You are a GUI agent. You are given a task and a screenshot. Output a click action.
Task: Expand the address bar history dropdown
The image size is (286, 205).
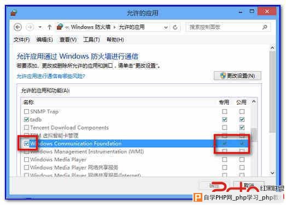pyautogui.click(x=166, y=27)
